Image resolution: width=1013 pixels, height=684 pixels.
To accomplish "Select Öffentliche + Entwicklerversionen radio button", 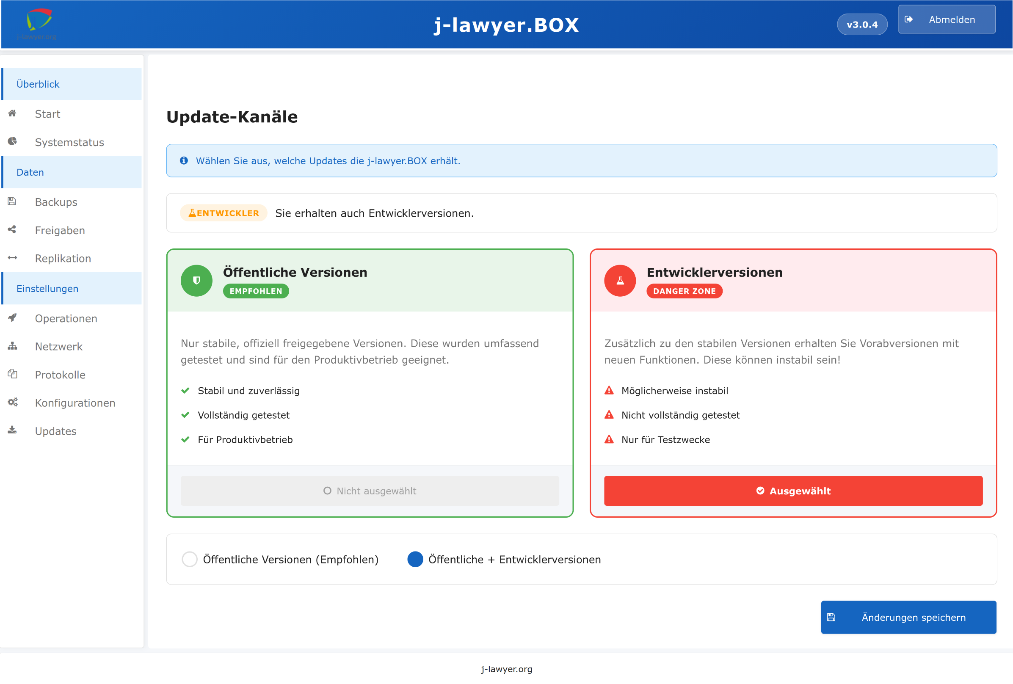I will pyautogui.click(x=415, y=559).
